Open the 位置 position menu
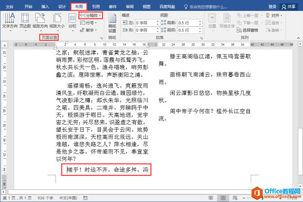This screenshot has height=202, width=303. point(212,22)
